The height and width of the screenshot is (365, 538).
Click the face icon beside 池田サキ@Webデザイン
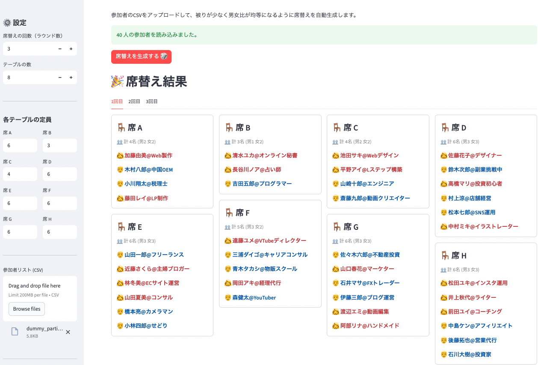[336, 156]
